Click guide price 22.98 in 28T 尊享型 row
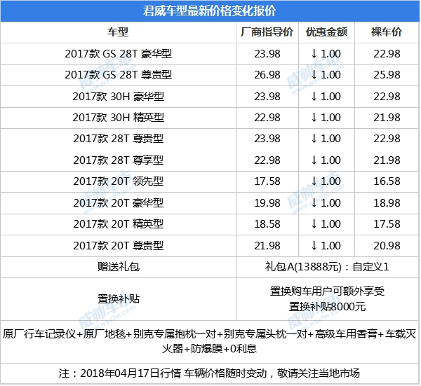The width and height of the screenshot is (421, 386). tap(267, 160)
